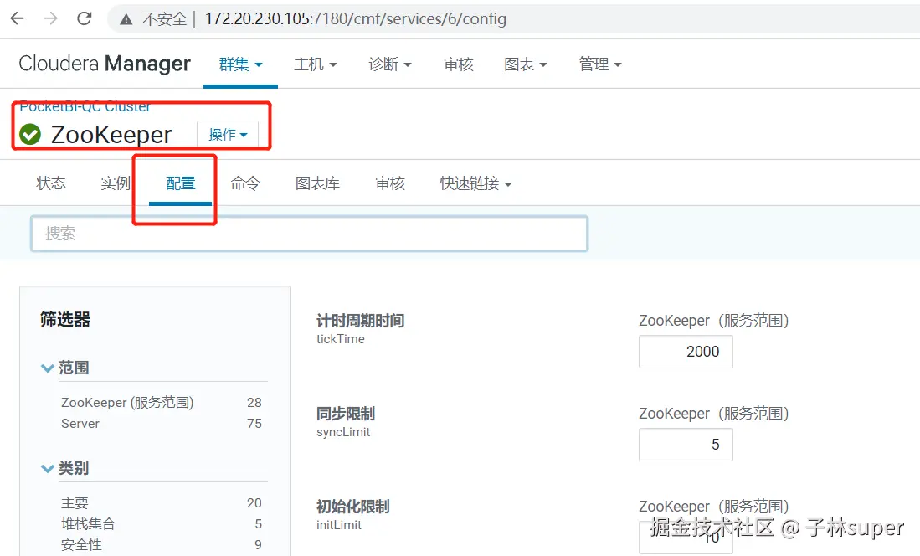
Task: Open the 操作 actions dropdown button
Action: click(x=228, y=135)
